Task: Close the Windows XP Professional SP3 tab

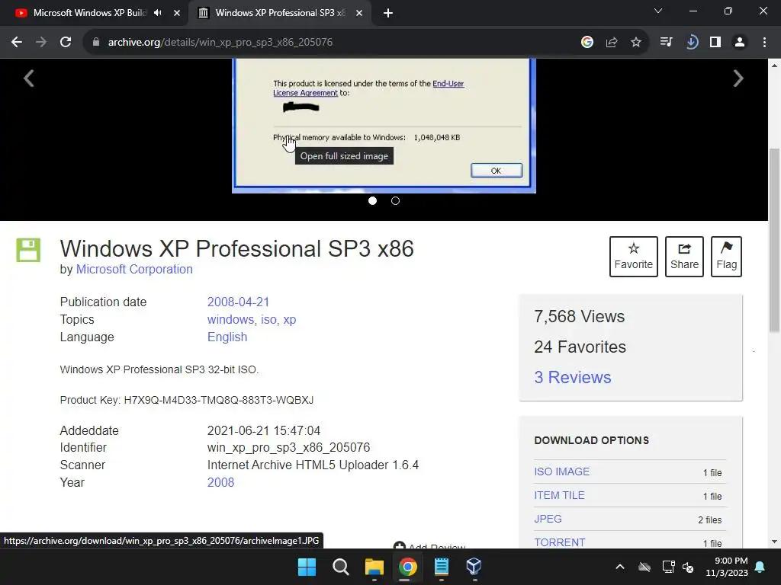Action: (359, 13)
